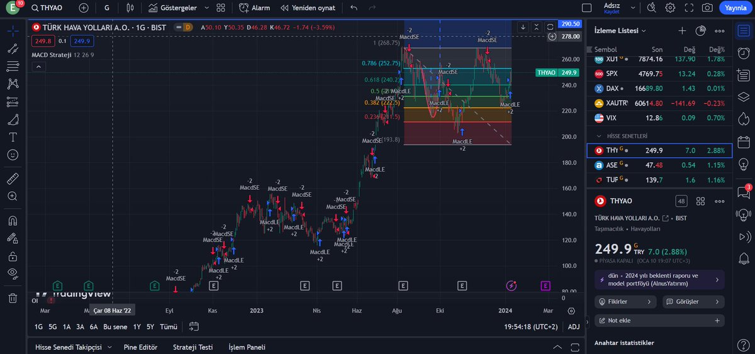Expand the Görüşler minds button

[x=693, y=302]
